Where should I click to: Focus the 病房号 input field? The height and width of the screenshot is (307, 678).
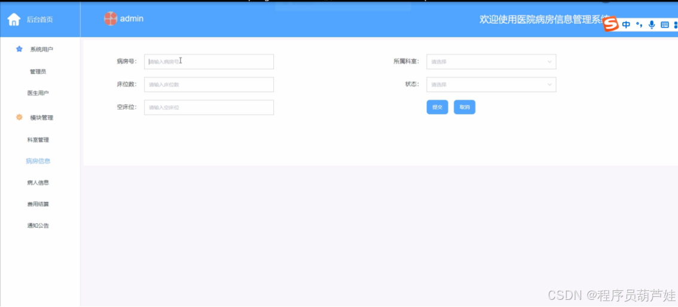point(209,62)
